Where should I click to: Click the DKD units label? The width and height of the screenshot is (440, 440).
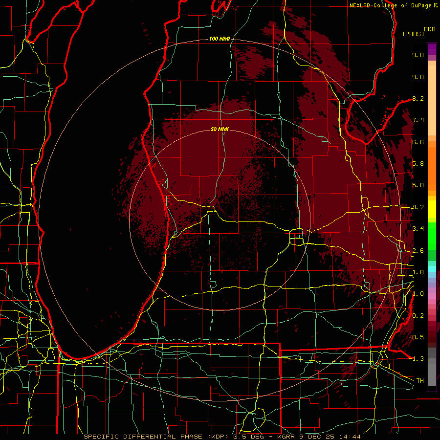tap(430, 29)
